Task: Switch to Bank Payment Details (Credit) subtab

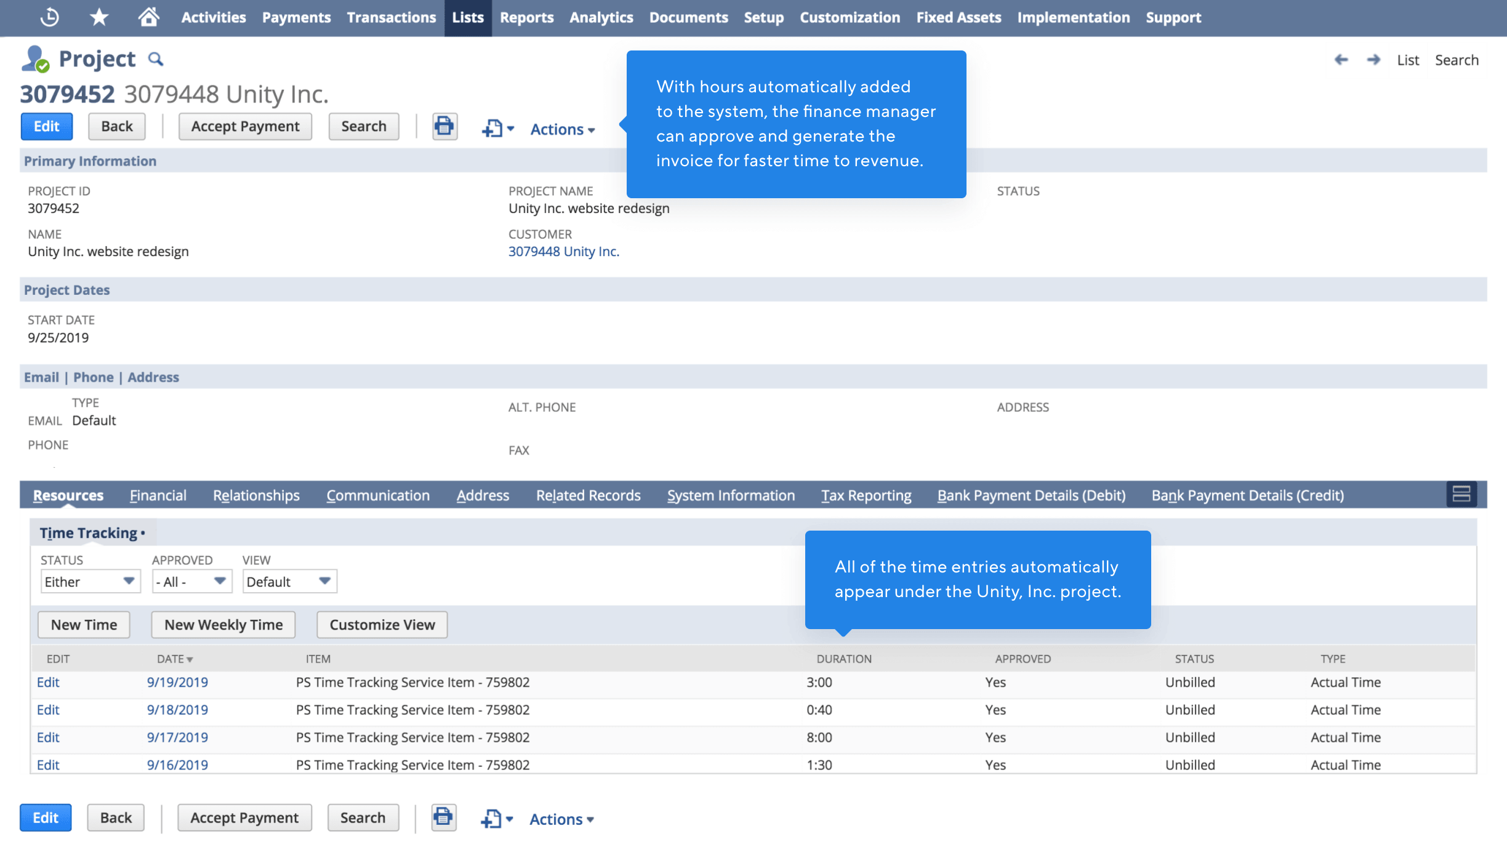Action: click(1248, 496)
